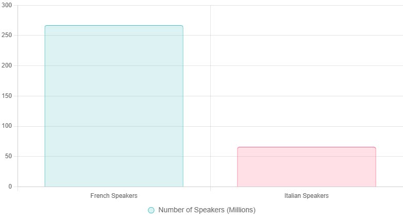The height and width of the screenshot is (219, 403).
Task: Click the 50 y-axis tick label
Action: [8, 156]
